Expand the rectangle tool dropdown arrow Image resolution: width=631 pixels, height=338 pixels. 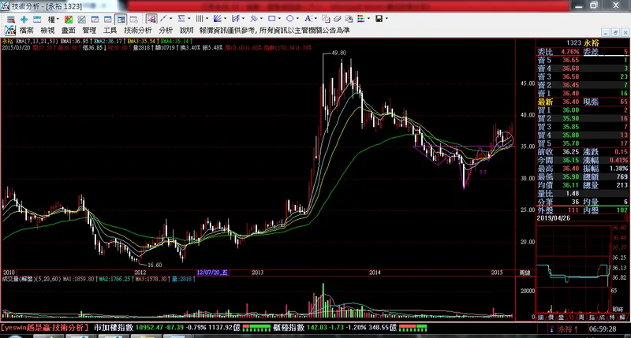[279, 18]
